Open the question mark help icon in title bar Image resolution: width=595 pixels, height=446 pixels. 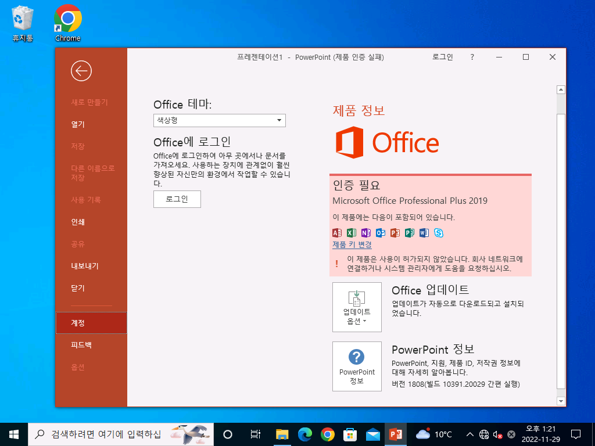(x=472, y=57)
